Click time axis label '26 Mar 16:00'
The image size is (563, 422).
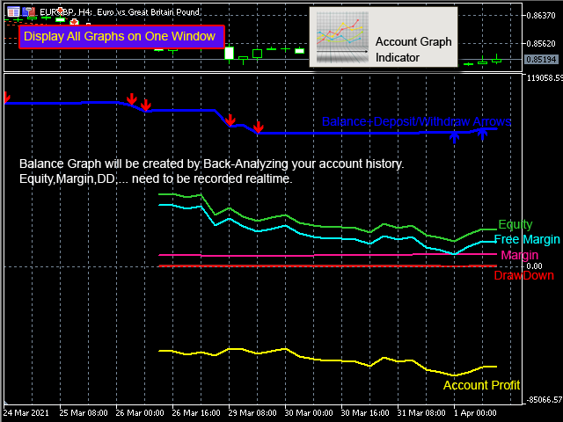click(196, 412)
